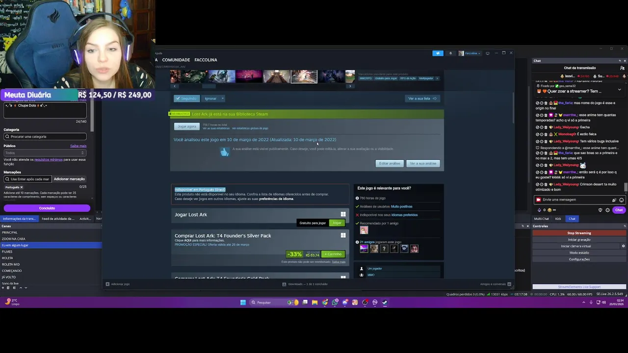Open Ajuda menu in Steam
Viewport: 628px width, 353px height.
coord(158,53)
